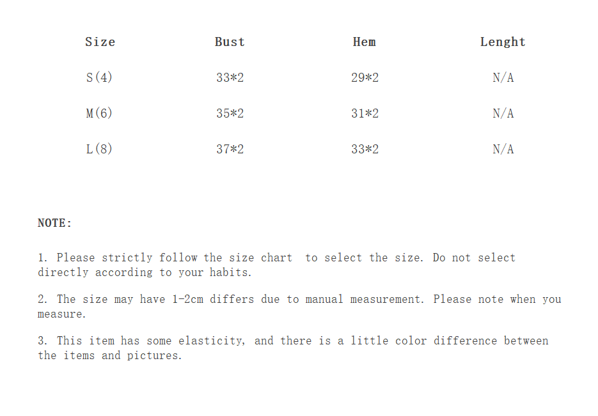598x416 pixels.
Task: Click the N/A Lenght cell for S(4)
Action: pyautogui.click(x=503, y=78)
